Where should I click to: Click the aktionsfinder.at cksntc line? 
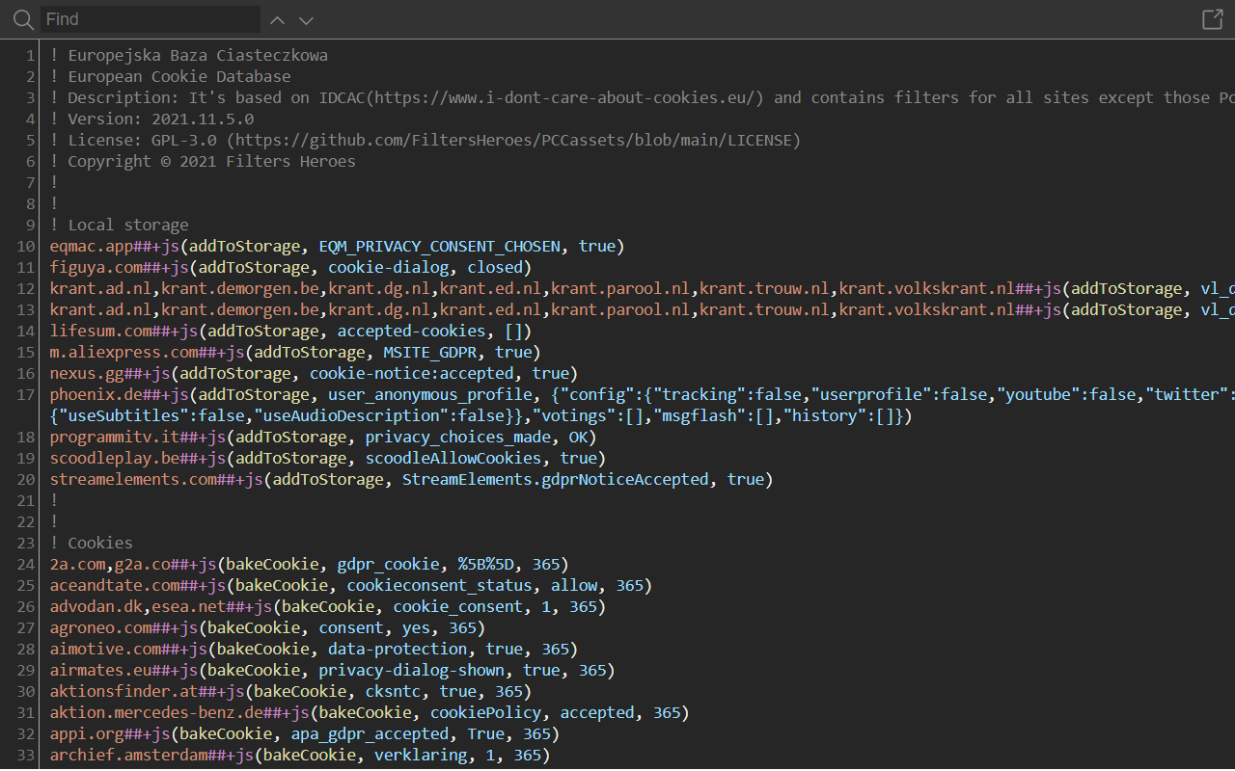[x=290, y=691]
